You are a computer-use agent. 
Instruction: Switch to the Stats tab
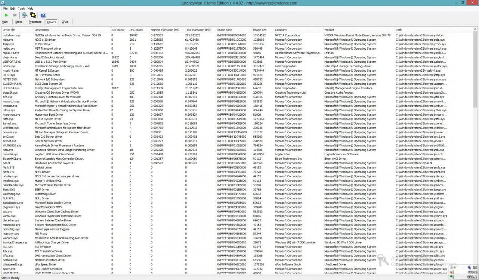[x=19, y=22]
